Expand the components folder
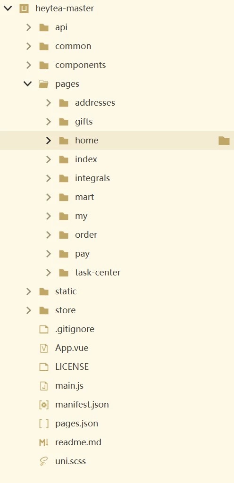Image resolution: width=234 pixels, height=483 pixels. click(29, 65)
